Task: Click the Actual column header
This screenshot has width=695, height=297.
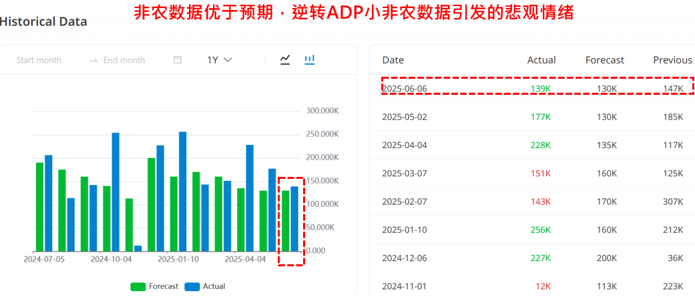Action: 541,60
